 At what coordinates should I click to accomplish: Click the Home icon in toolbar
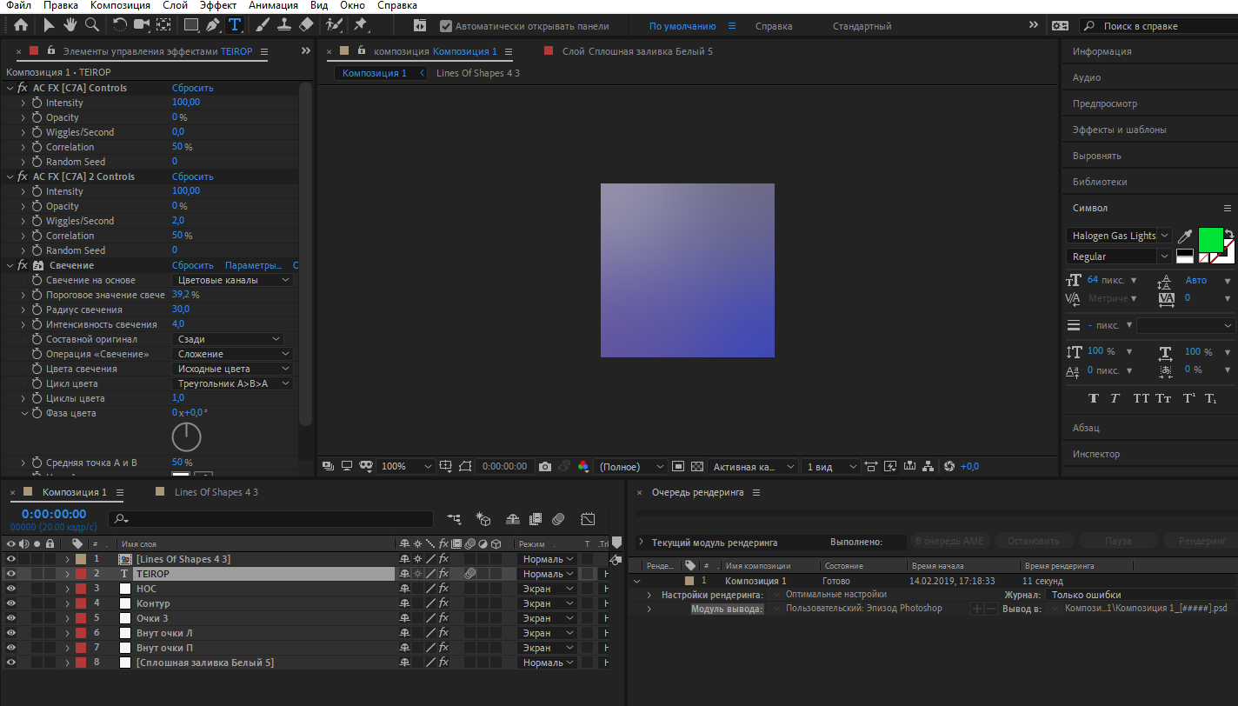(x=21, y=25)
